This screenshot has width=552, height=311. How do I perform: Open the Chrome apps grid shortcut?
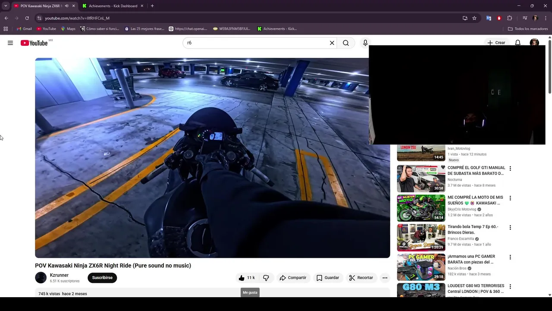[x=6, y=29]
